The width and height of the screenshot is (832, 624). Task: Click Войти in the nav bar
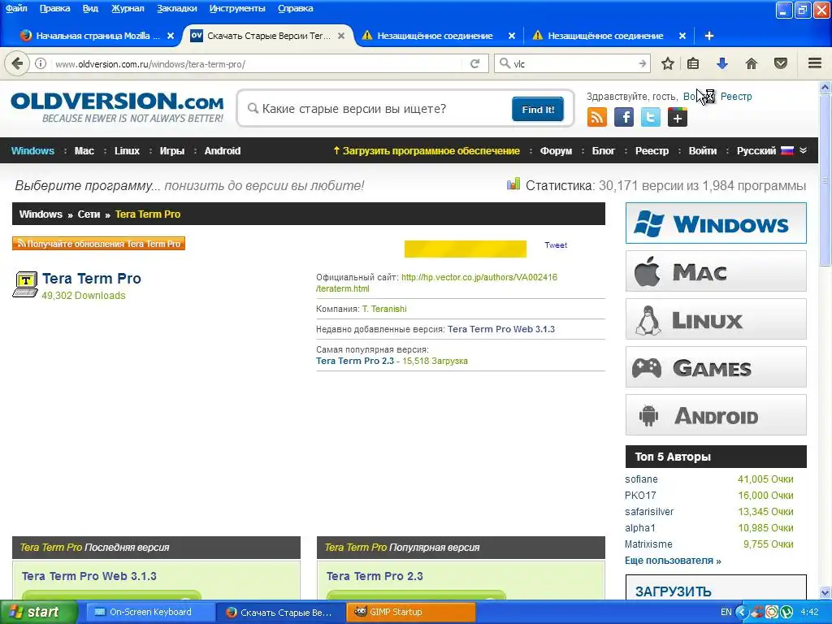pos(703,150)
